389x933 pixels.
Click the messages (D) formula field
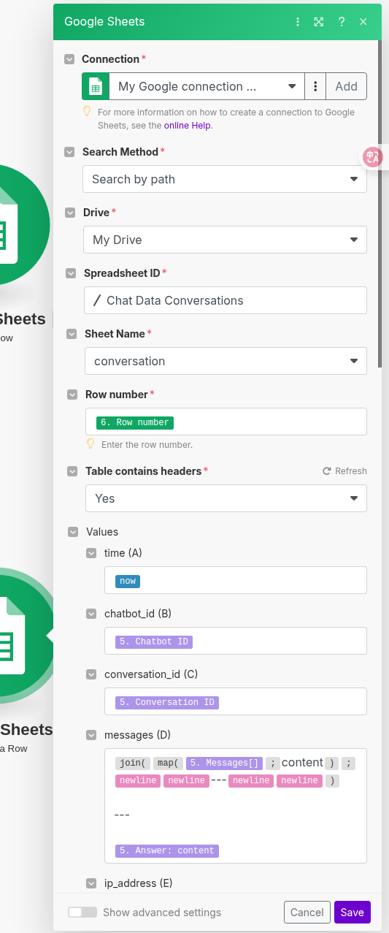[236, 806]
